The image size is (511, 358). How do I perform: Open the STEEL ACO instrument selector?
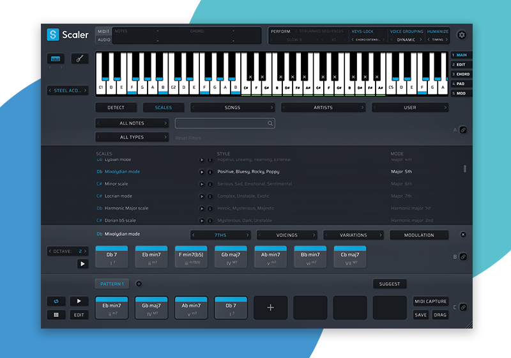click(68, 90)
